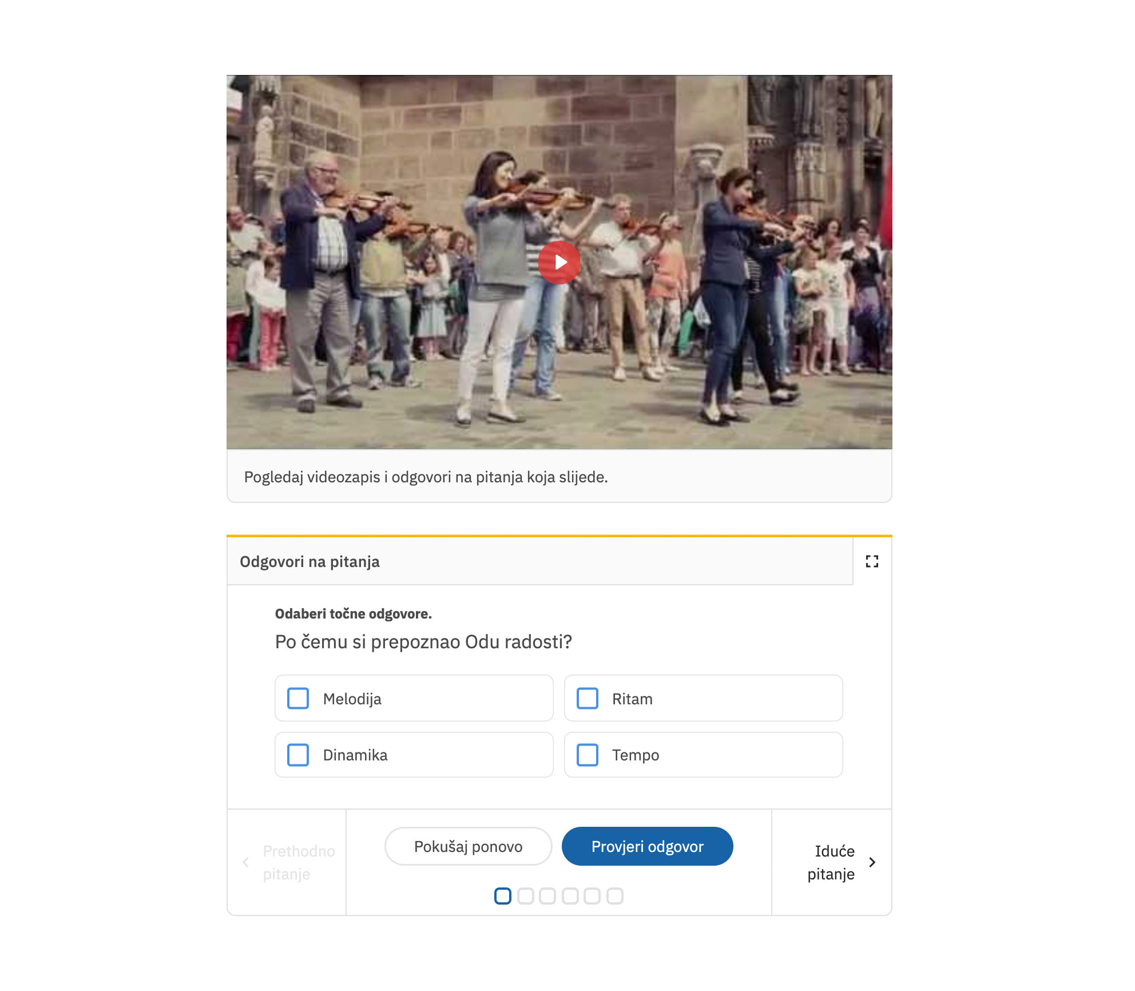
Task: Jump to the third question progress dot
Action: pos(547,896)
